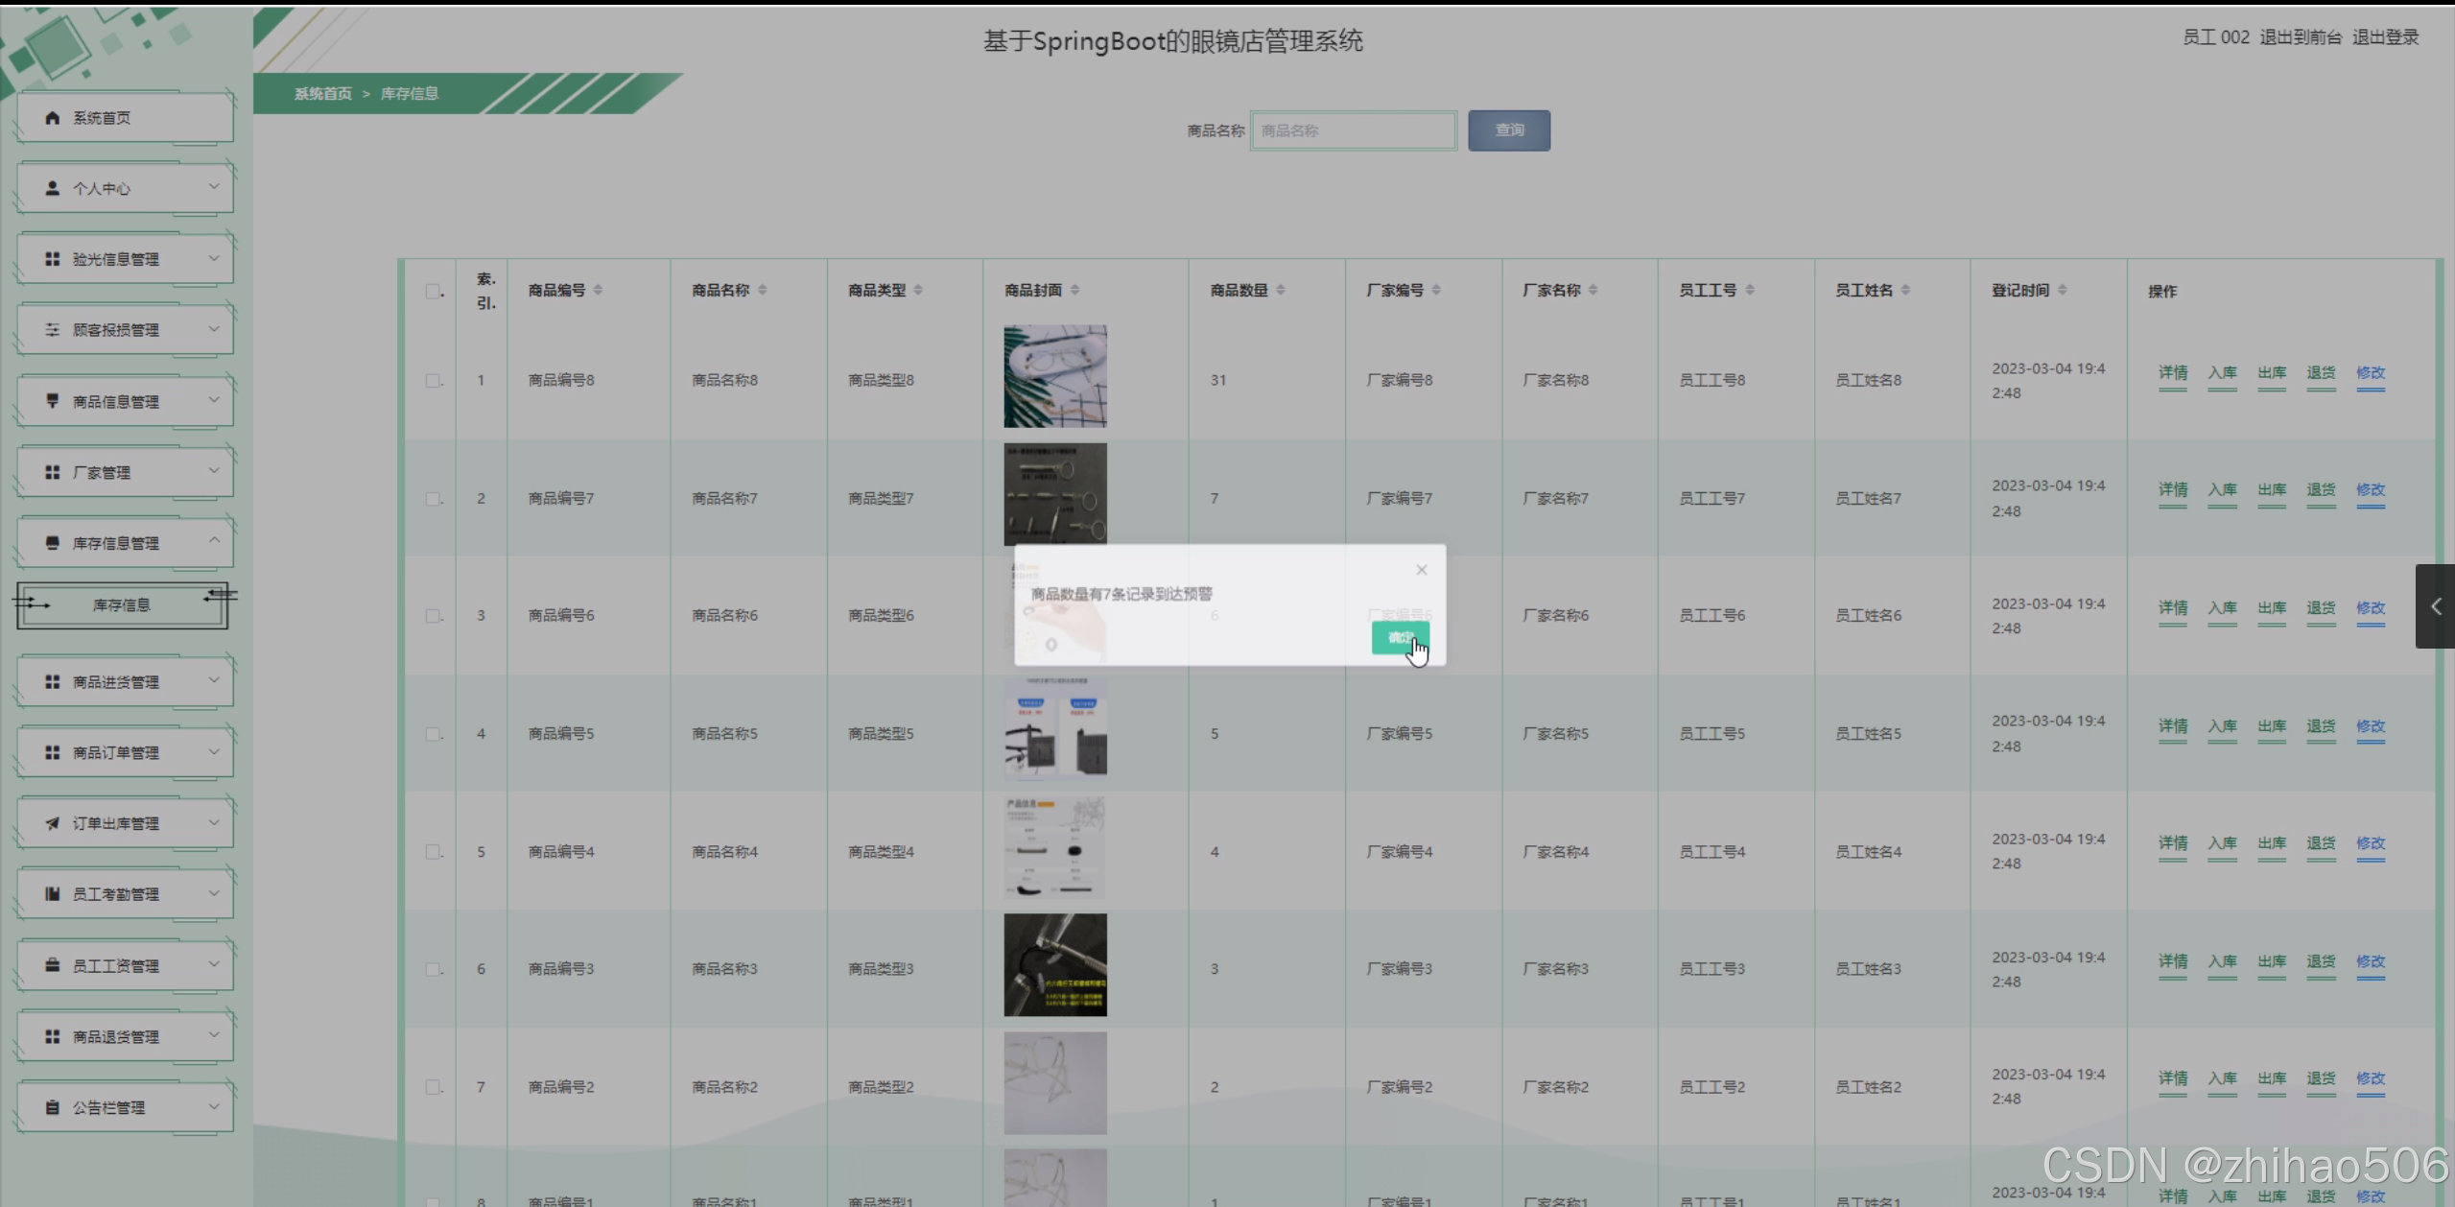Click the collapse arrow tab on right edge

point(2435,606)
